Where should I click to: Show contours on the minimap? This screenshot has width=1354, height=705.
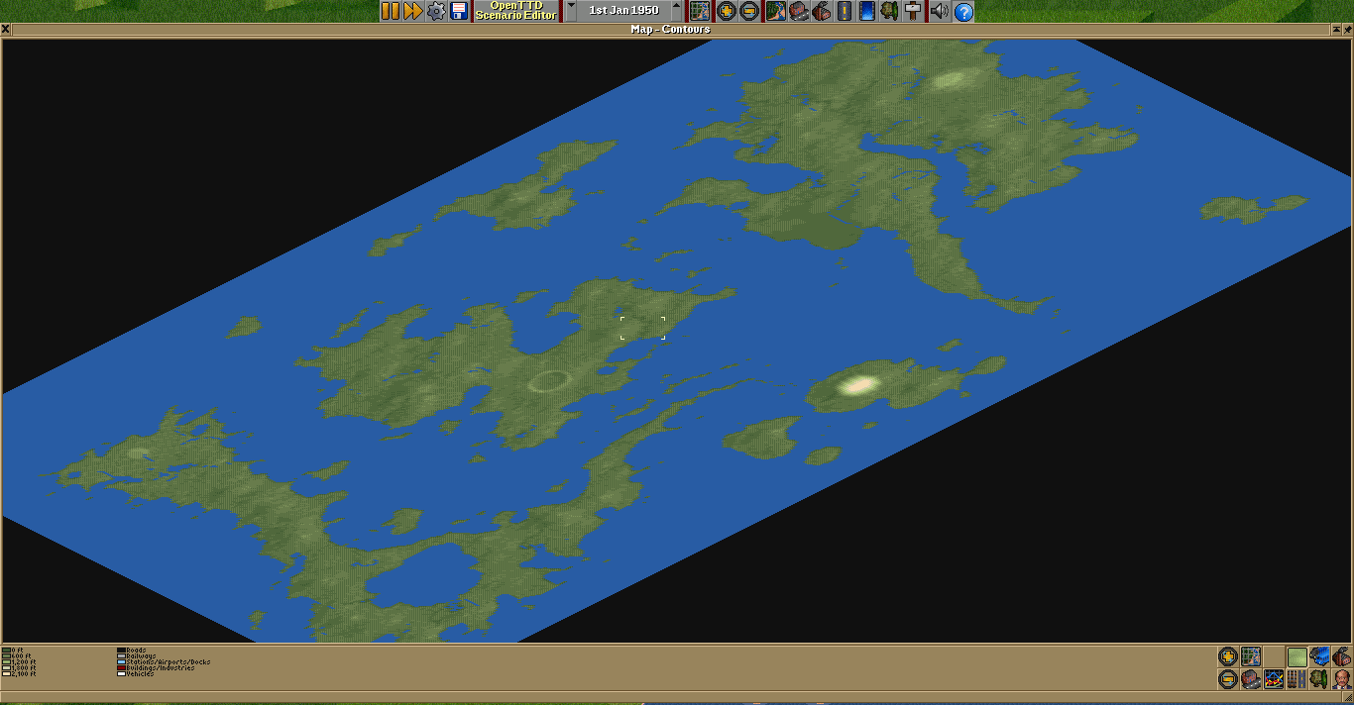coord(1297,656)
